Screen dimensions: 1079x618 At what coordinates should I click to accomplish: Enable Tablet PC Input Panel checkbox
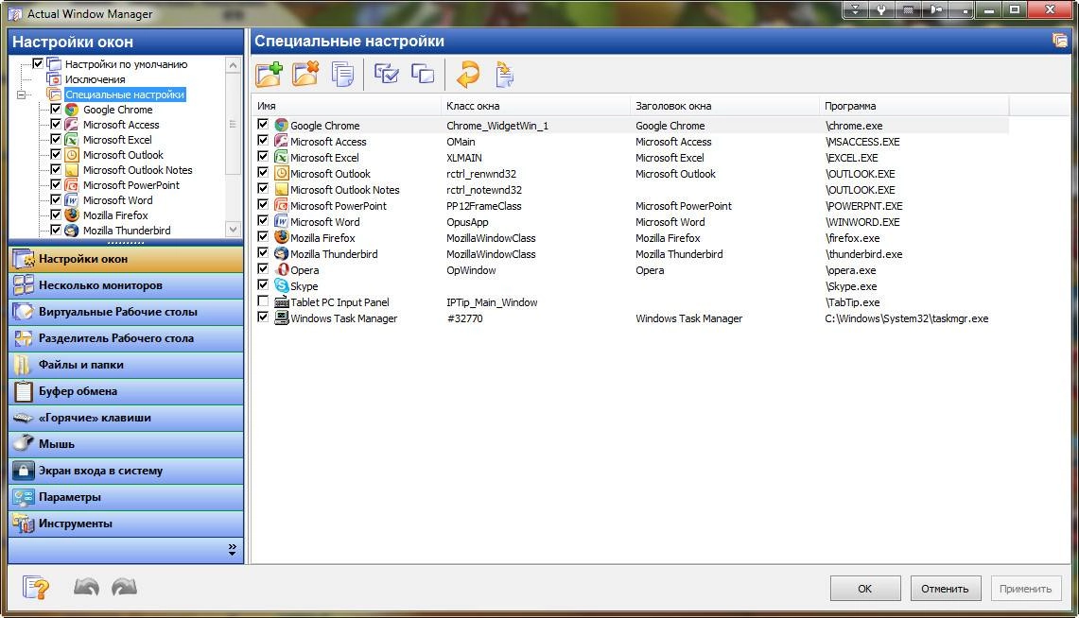(263, 301)
